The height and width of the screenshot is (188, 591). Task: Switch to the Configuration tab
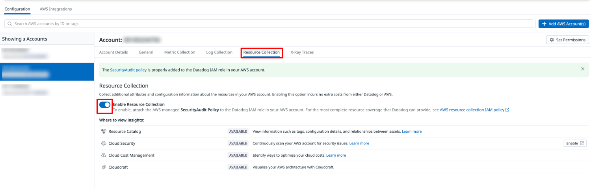(17, 9)
